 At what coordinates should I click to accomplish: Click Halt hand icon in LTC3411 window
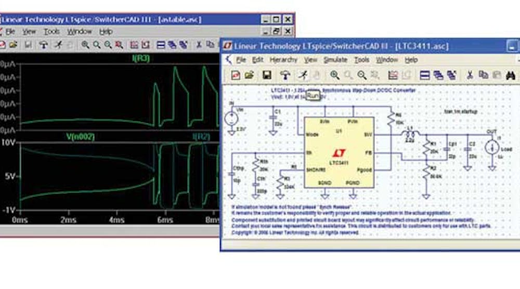coord(316,75)
